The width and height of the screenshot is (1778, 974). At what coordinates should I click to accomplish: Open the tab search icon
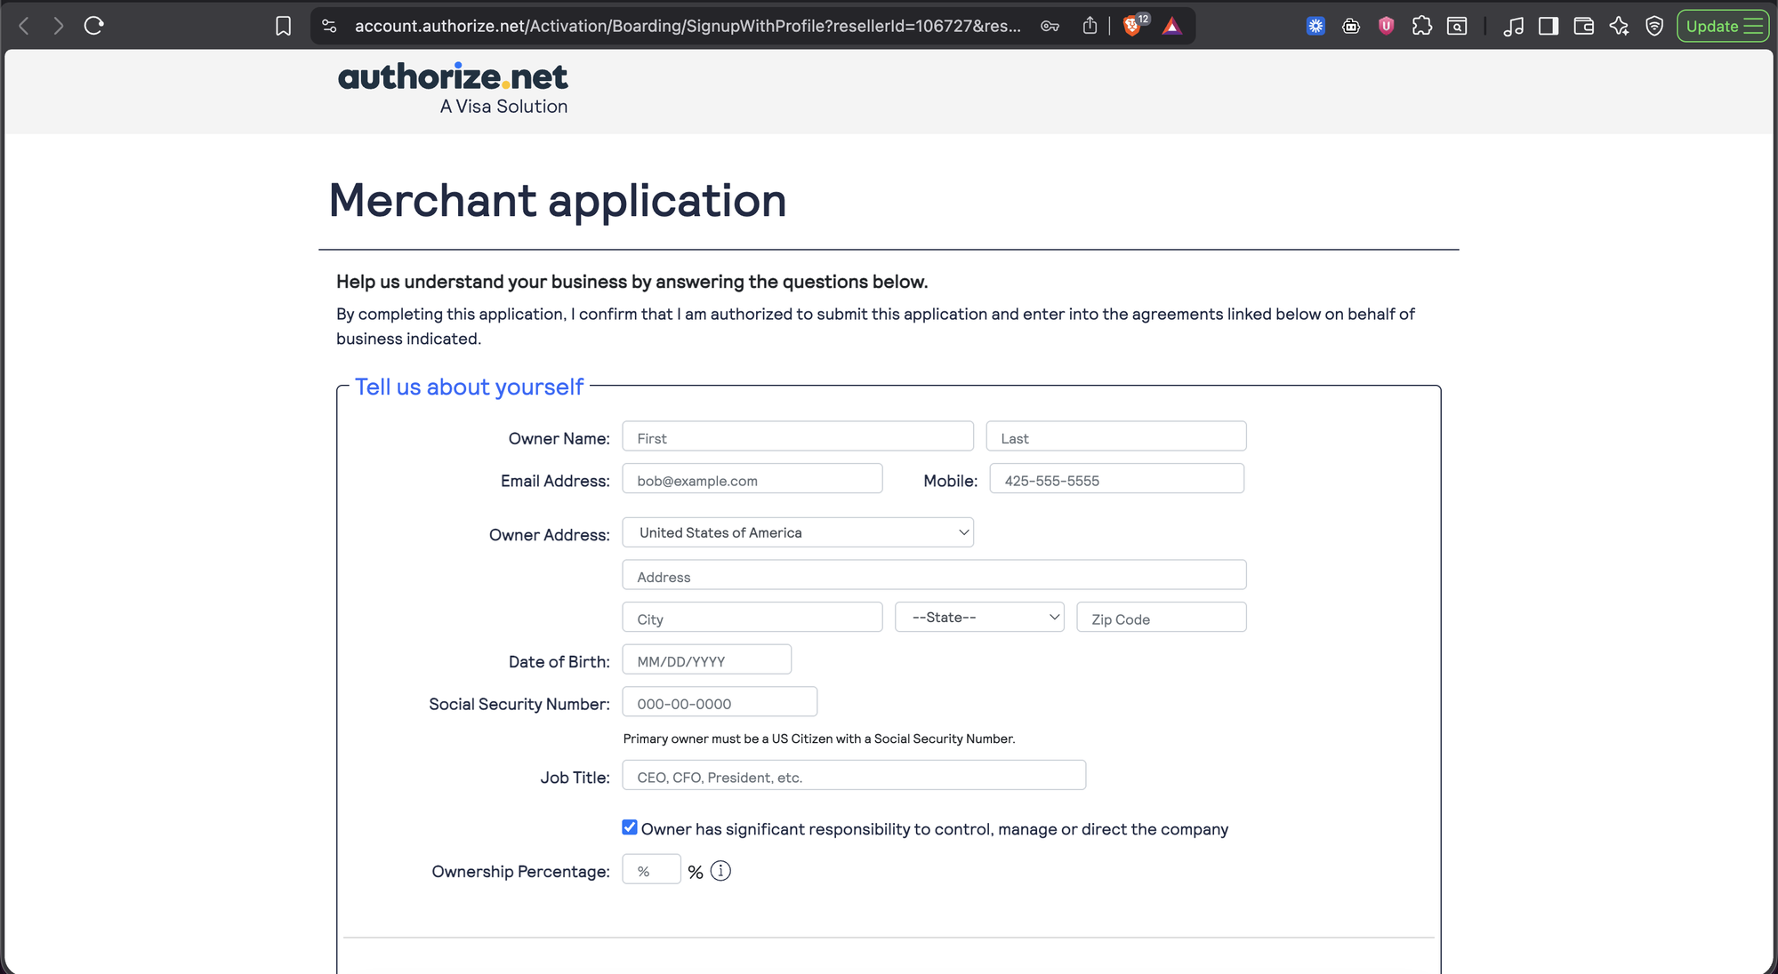click(x=1457, y=26)
